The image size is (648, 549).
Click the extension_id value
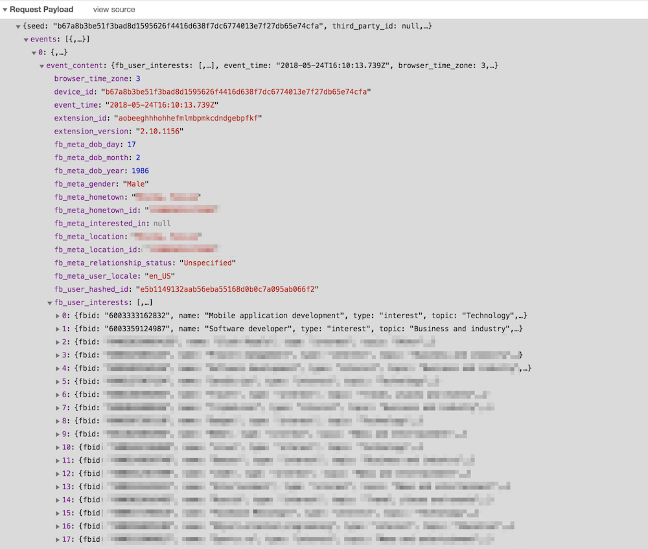click(x=188, y=119)
